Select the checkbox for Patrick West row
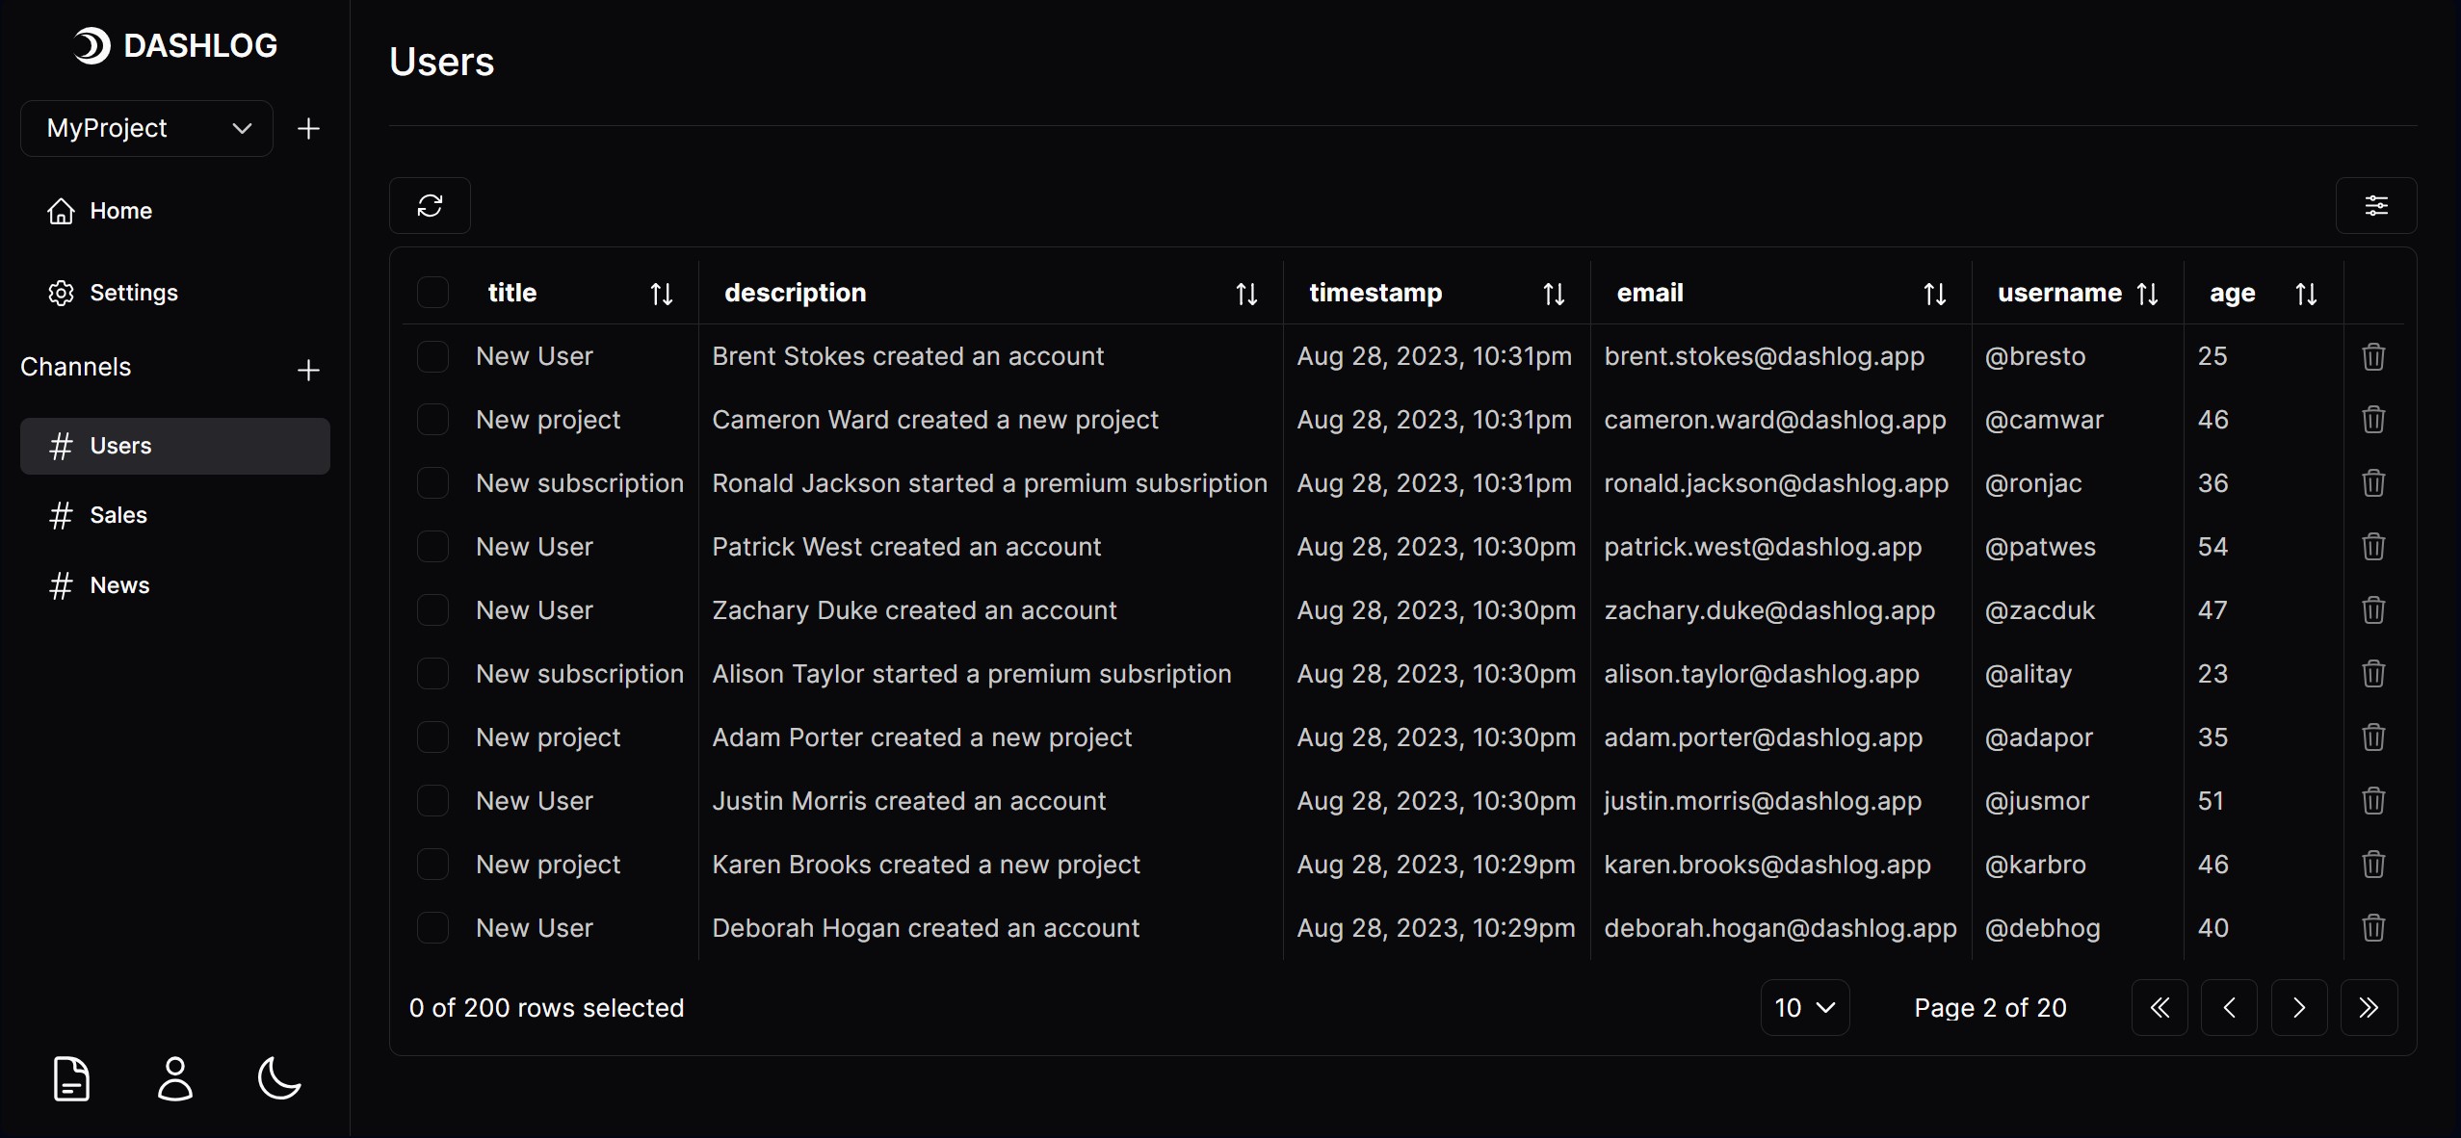Viewport: 2461px width, 1138px height. [433, 546]
